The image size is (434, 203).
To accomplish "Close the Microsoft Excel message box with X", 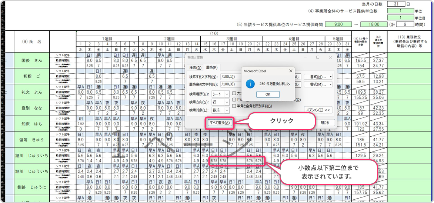I will tap(290, 71).
